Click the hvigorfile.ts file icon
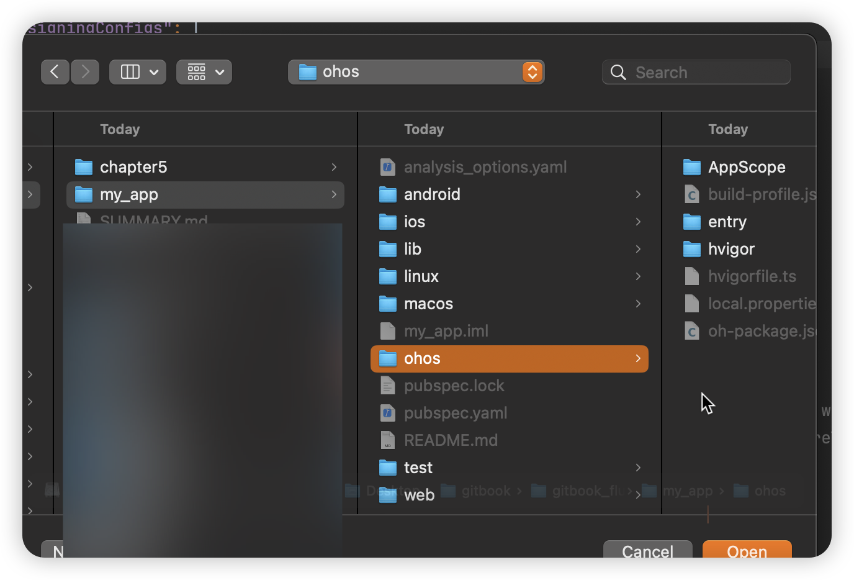The width and height of the screenshot is (854, 580). (x=692, y=276)
